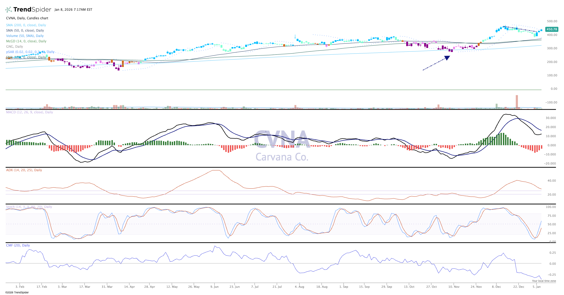Select the CMF (20), Daily panel label
564x295 pixels.
pyautogui.click(x=18, y=245)
